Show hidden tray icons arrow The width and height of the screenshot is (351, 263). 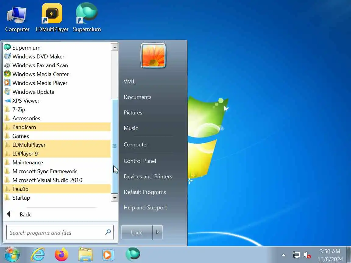[x=283, y=255]
